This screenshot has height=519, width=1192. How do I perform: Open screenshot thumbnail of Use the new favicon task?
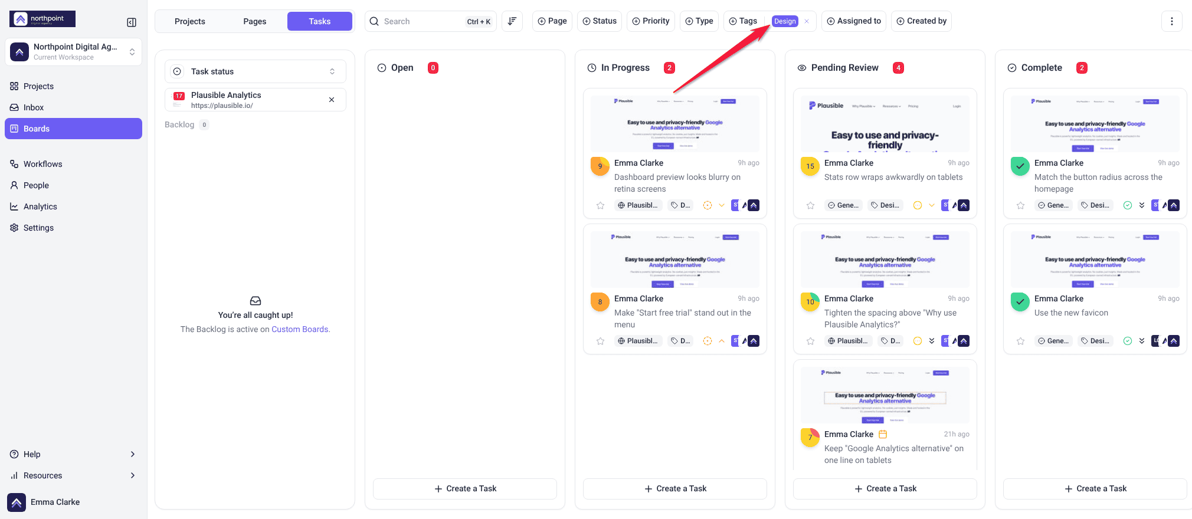(x=1095, y=259)
